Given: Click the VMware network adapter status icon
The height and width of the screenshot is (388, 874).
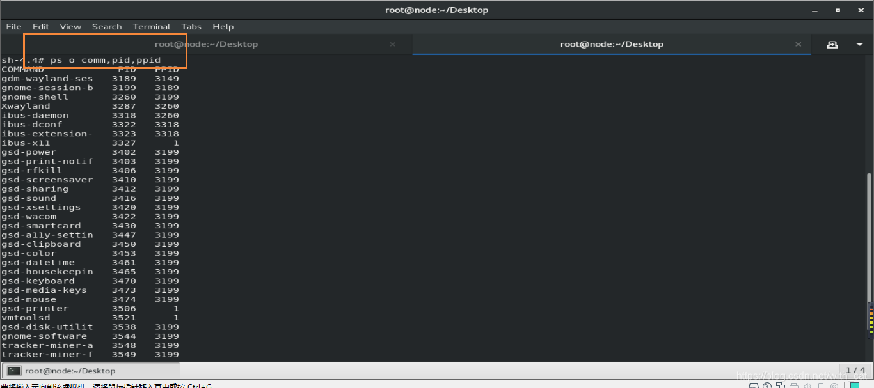Looking at the screenshot, I should pos(781,385).
